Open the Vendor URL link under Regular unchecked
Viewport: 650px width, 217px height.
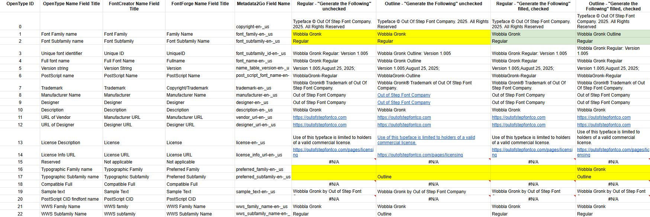click(319, 117)
